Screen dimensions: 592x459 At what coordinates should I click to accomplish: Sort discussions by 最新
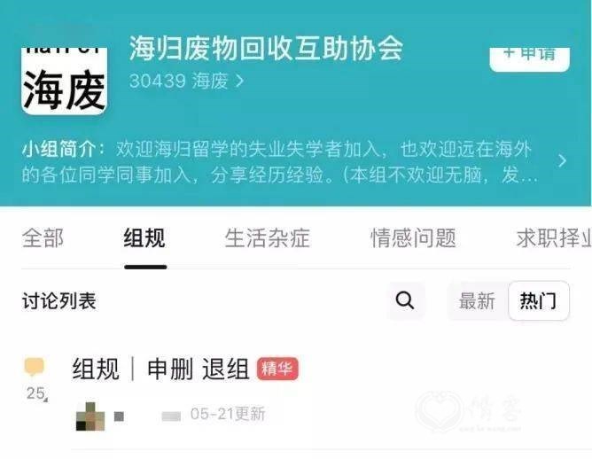[477, 301]
